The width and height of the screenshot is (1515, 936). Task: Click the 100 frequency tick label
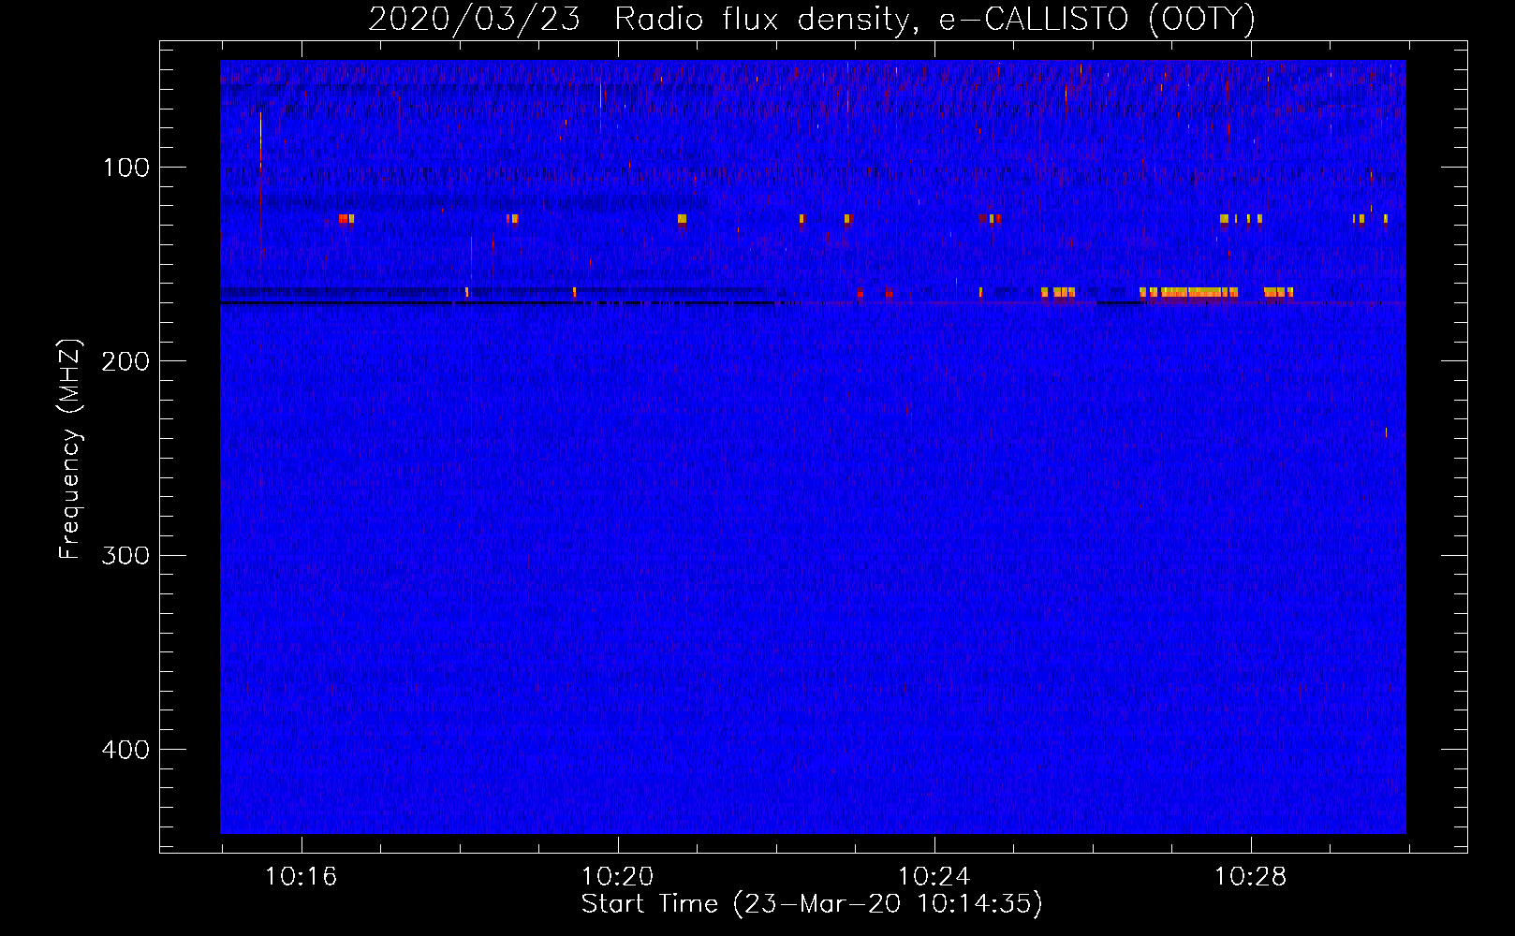[126, 168]
